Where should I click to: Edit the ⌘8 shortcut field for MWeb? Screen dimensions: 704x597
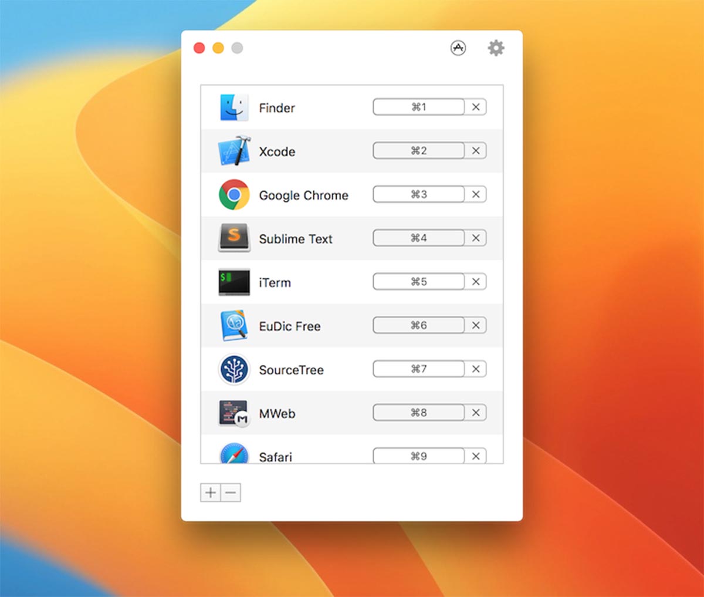[x=419, y=413]
